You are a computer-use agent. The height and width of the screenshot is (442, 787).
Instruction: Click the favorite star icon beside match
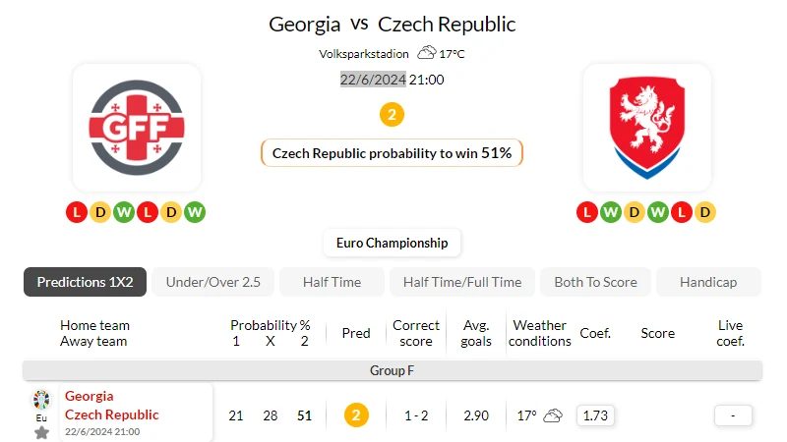[x=41, y=433]
